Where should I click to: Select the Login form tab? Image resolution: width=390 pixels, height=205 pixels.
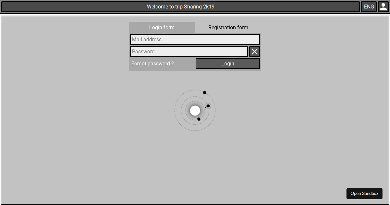(162, 28)
